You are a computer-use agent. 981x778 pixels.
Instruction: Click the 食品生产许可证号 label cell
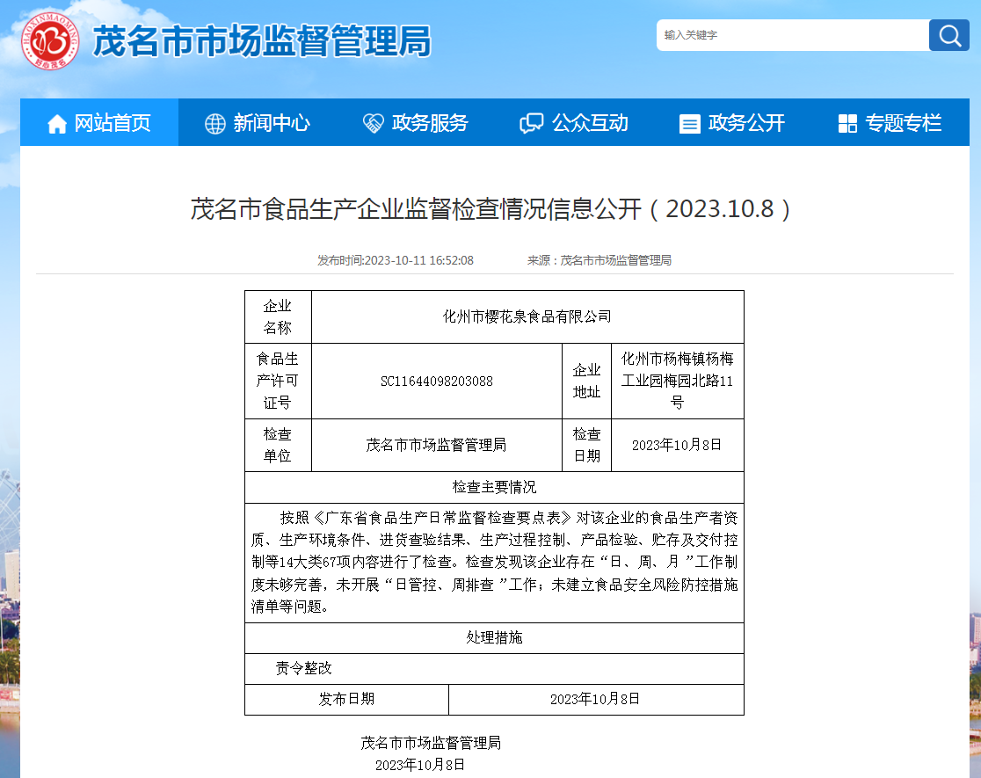pos(278,382)
